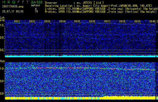Click the 0832 time marker
The image size is (158, 102).
[32, 21]
